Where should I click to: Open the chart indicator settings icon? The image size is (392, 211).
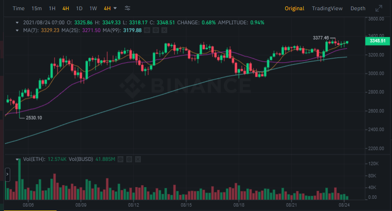[127, 8]
